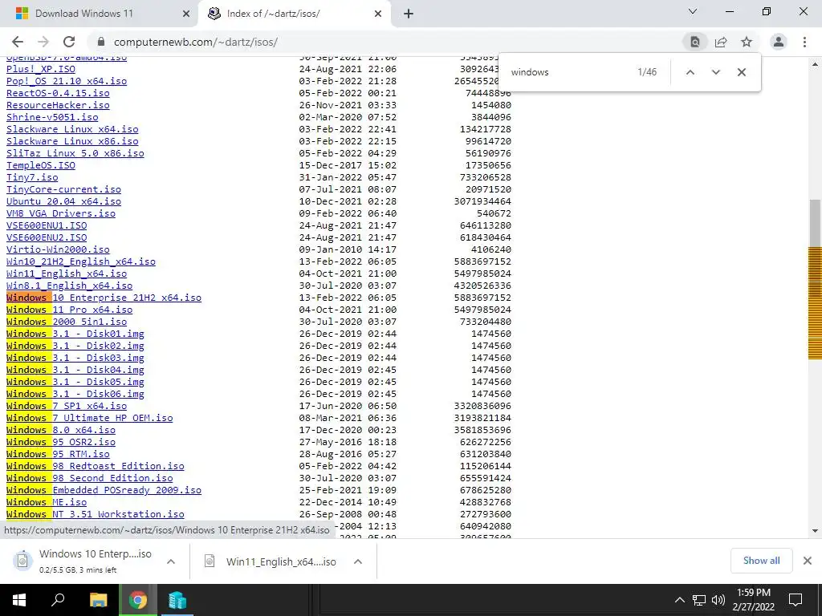Select the Index of /~dartz/isos/ tab
Viewport: 822px width, 616px height.
(x=294, y=14)
